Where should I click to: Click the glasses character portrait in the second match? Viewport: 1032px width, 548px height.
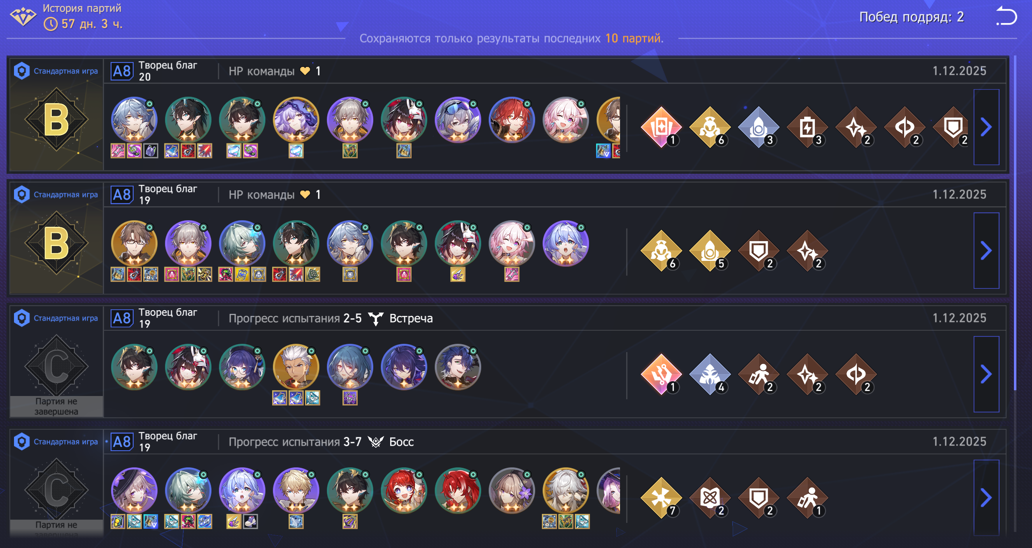click(x=134, y=243)
